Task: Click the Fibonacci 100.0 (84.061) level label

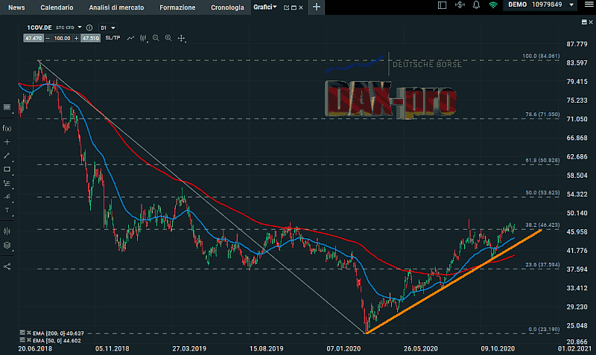Action: tap(541, 56)
